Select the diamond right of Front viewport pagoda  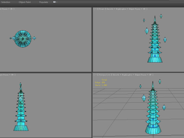pos(165,40)
